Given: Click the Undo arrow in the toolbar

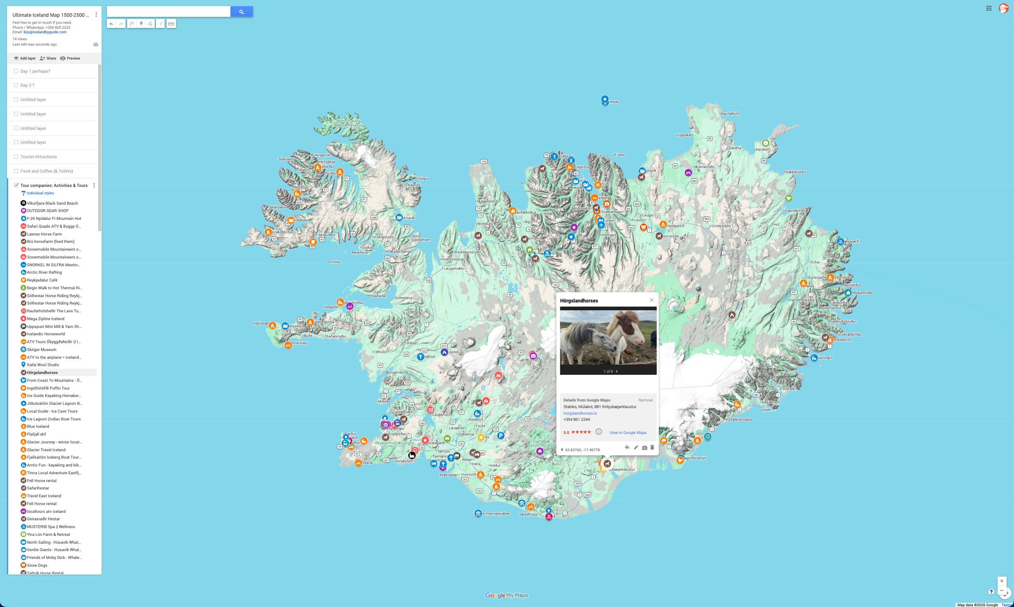Looking at the screenshot, I should click(111, 24).
